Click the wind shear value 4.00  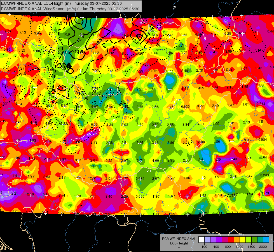156,160
